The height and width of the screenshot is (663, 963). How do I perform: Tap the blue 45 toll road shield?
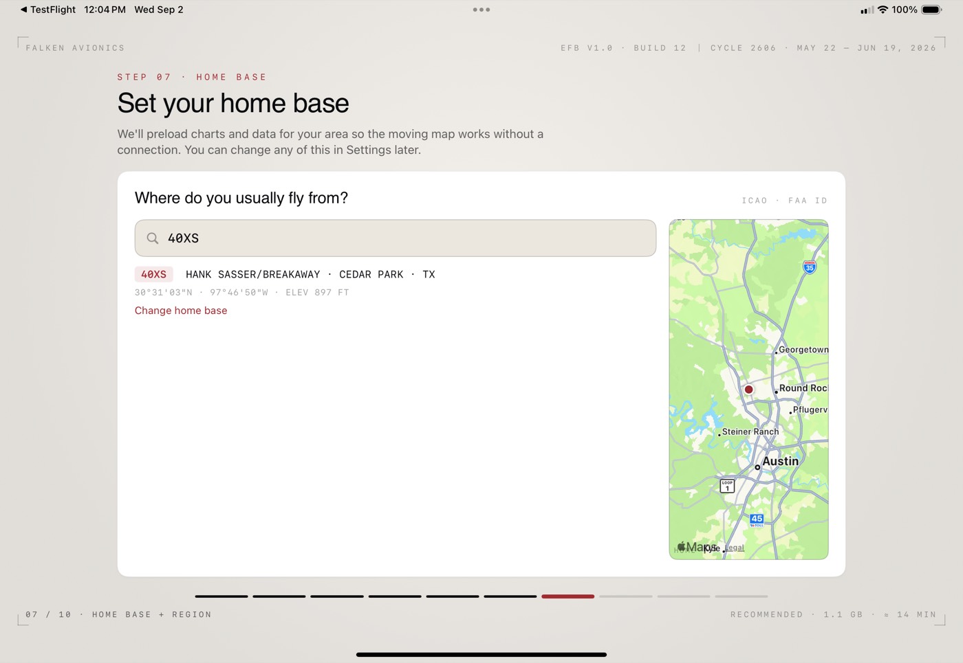pos(757,520)
